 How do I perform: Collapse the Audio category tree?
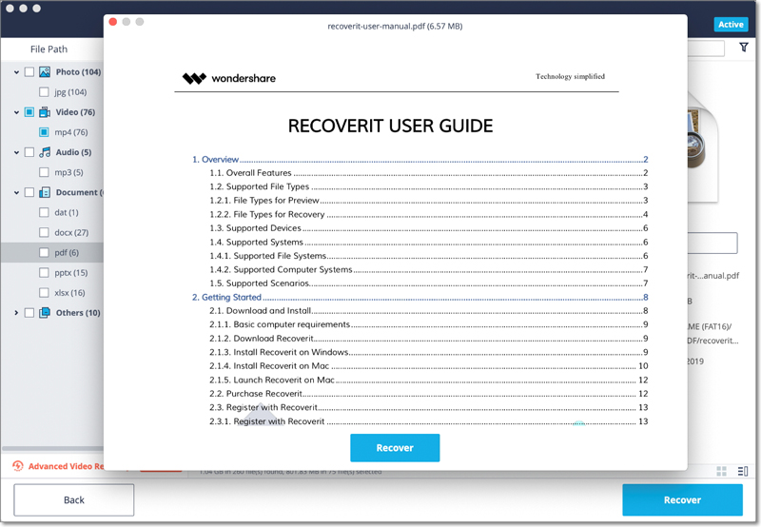(x=16, y=152)
